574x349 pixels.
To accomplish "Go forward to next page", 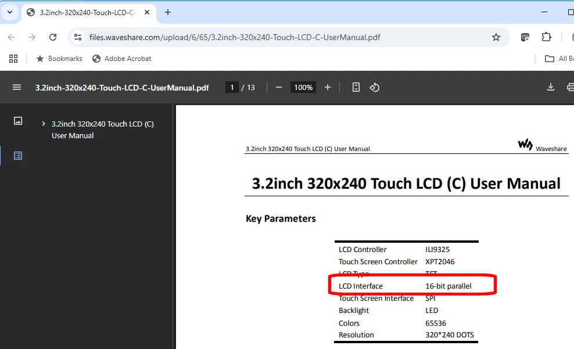I will coord(32,37).
